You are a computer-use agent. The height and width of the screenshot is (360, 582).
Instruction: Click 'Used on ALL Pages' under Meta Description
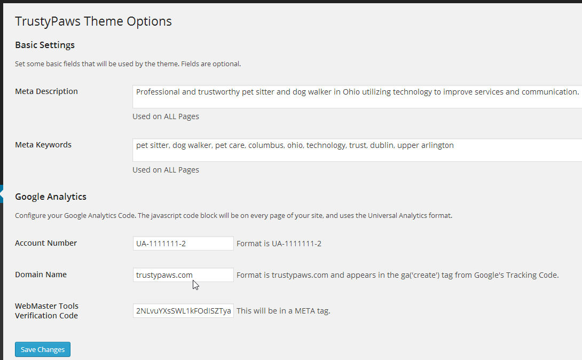tap(166, 116)
